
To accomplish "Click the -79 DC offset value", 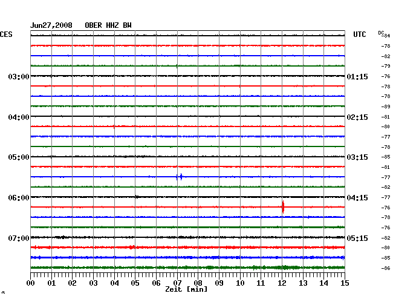I will point(386,66).
